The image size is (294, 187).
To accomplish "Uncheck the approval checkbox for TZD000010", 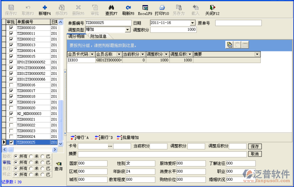I will [11, 28].
